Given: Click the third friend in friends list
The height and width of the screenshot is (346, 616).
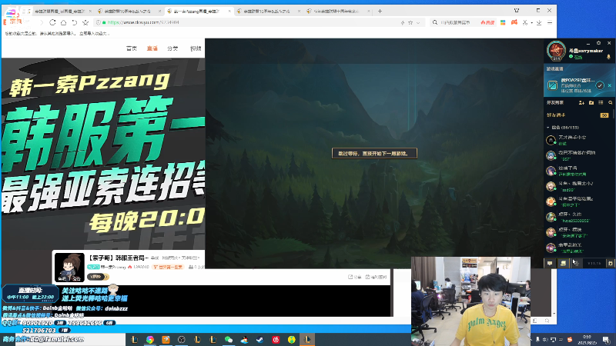Looking at the screenshot, I should point(577,171).
